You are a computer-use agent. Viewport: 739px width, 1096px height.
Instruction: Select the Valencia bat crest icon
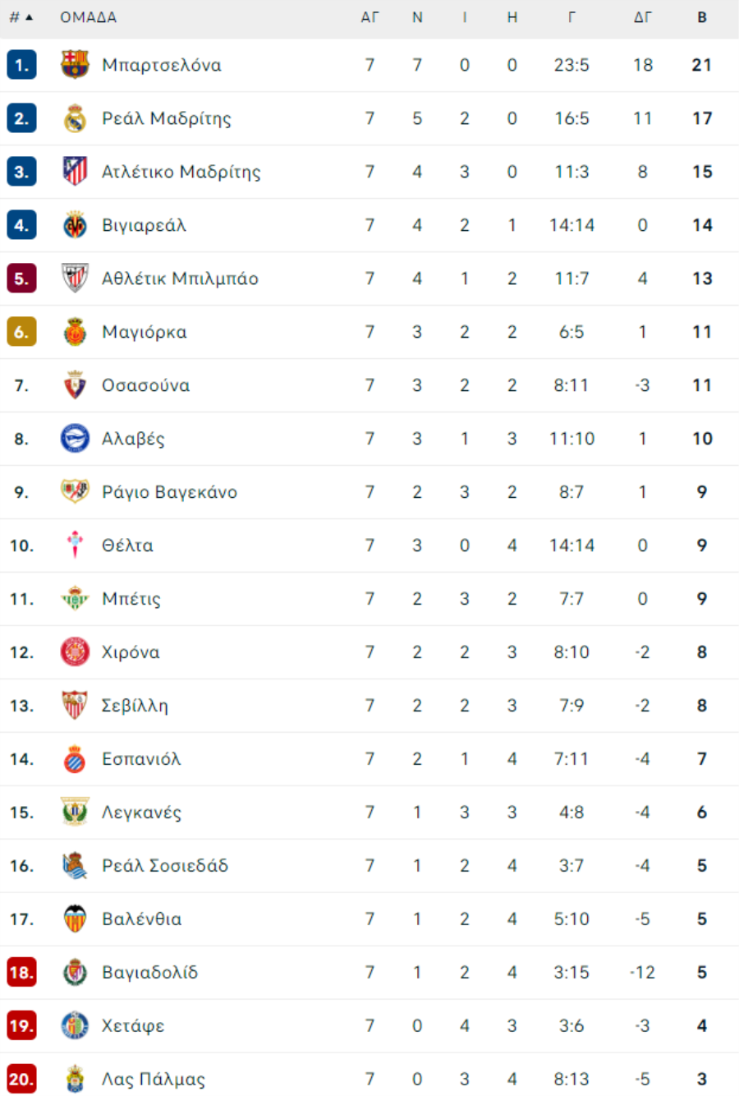pyautogui.click(x=75, y=919)
